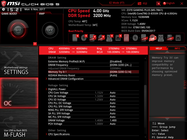Screen dimensions: 187x140
Task: Select the legacy CD/DVD boot device
Action: [135, 38]
